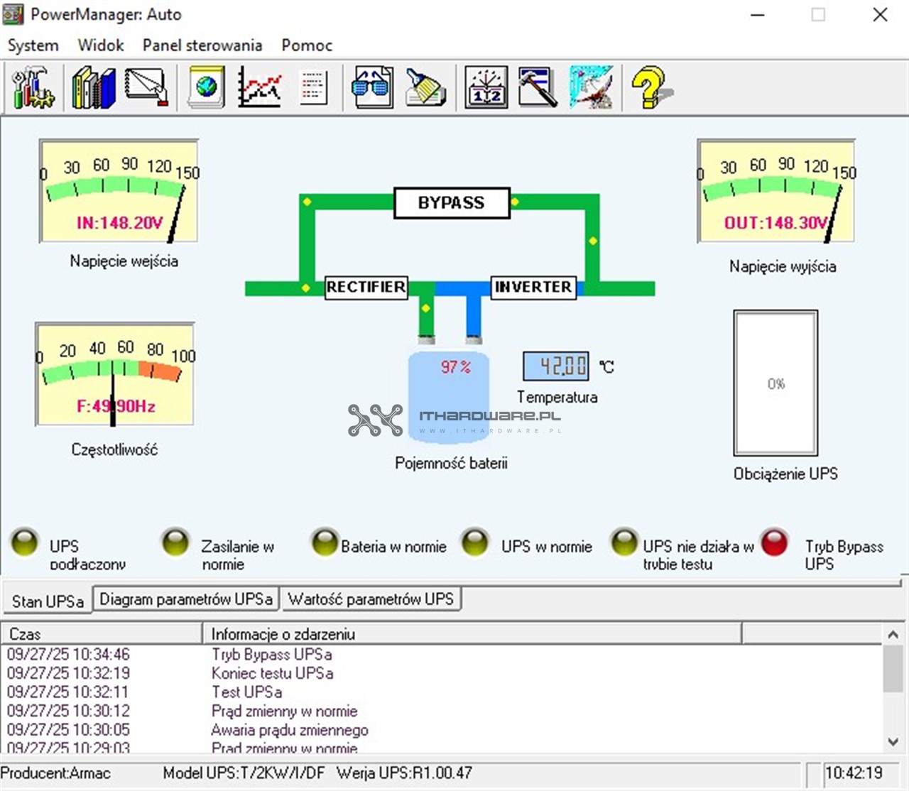909x791 pixels.
Task: Click the notepad with pointer icon
Action: [x=147, y=87]
